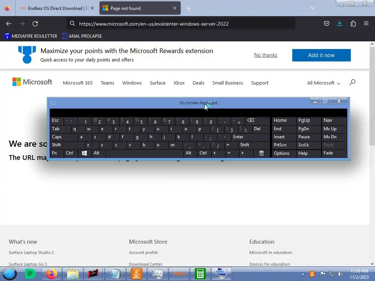Click the Options key on the On-Screen Keyboard
This screenshot has width=375, height=281.
click(x=284, y=153)
